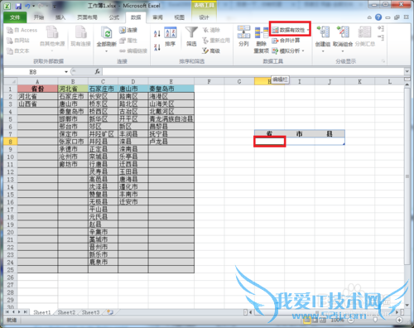Switch to the Sheet3 tab

(x=90, y=312)
